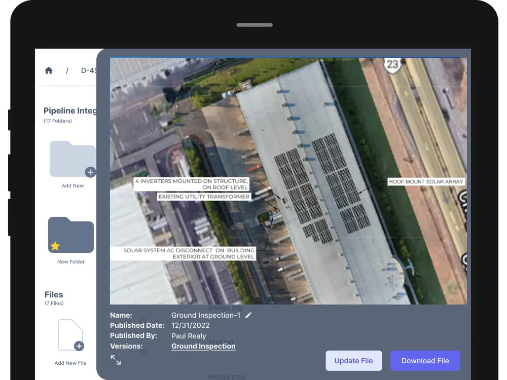The height and width of the screenshot is (380, 507).
Task: Click the publisher name Paul Realy
Action: [x=189, y=336]
